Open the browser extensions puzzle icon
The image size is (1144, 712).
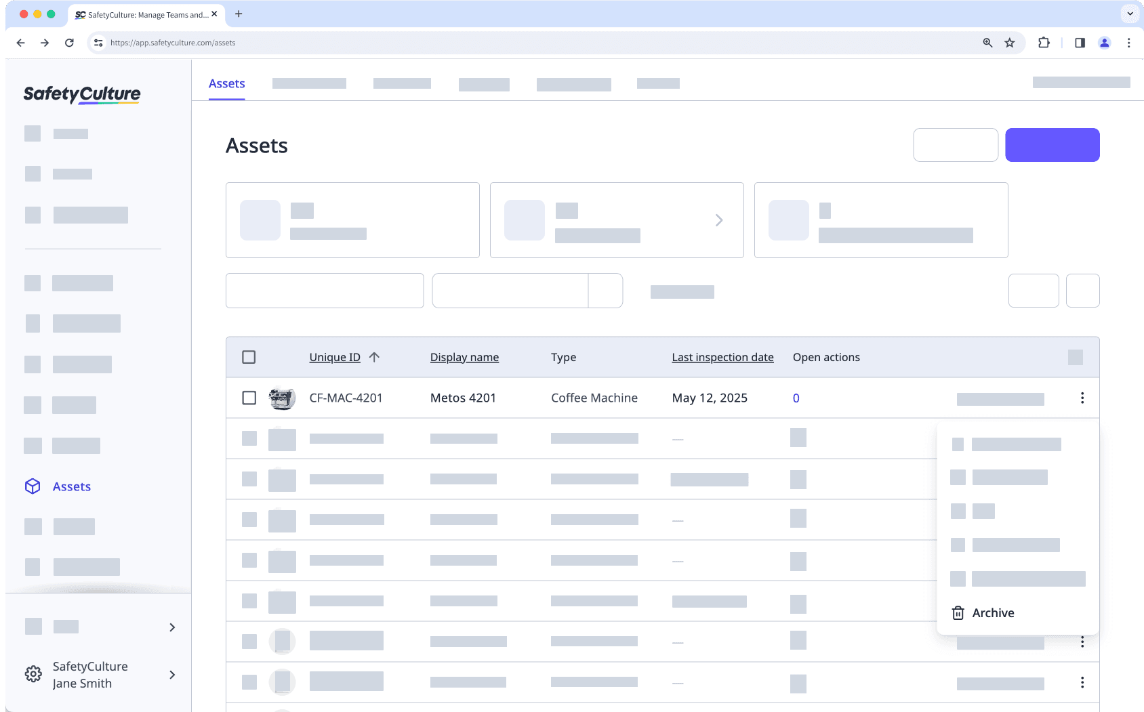(1044, 42)
